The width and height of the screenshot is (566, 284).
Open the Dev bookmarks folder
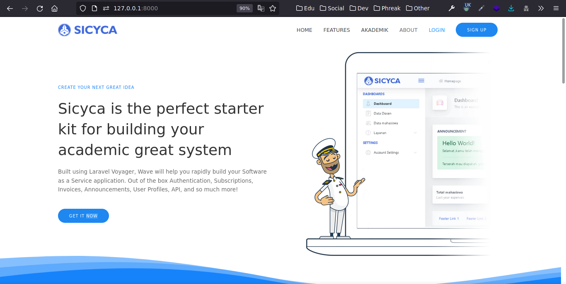(359, 8)
